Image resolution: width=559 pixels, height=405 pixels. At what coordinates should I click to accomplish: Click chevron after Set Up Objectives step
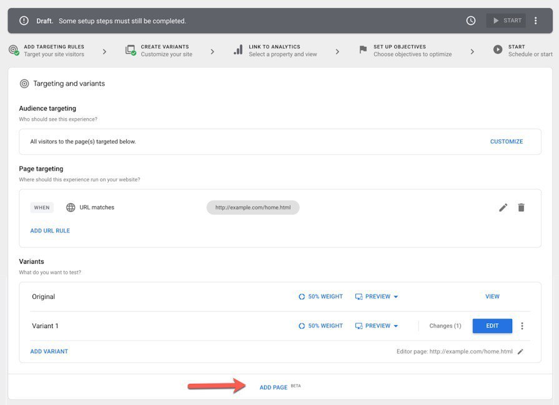tap(472, 52)
